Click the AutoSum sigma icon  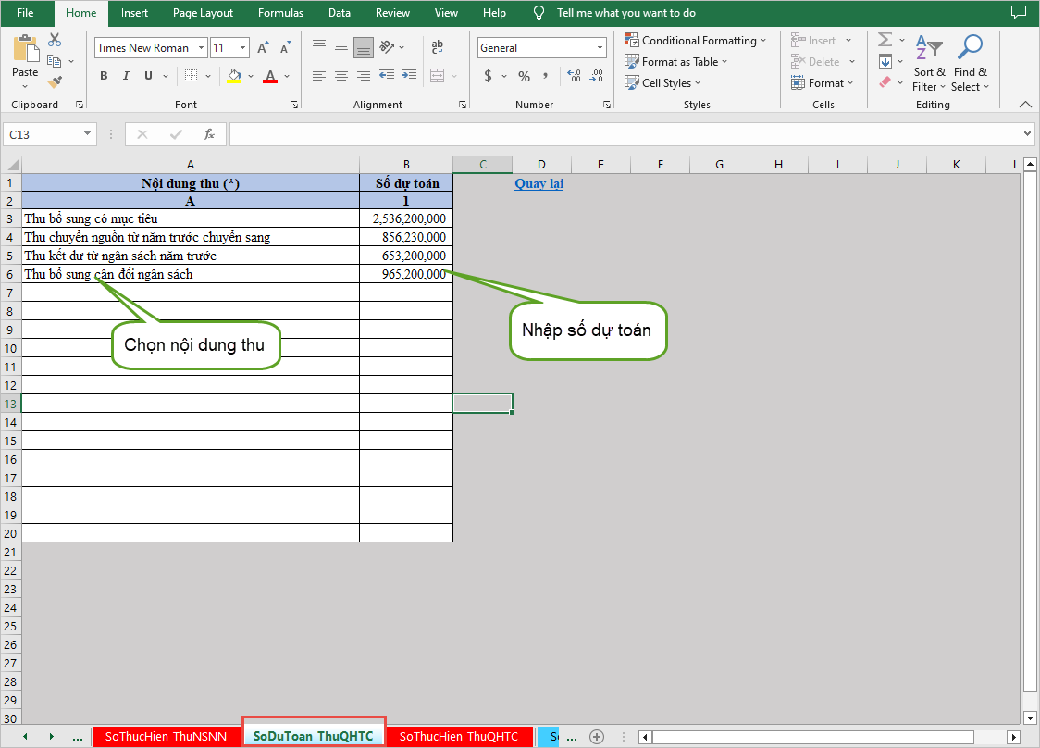click(x=885, y=40)
